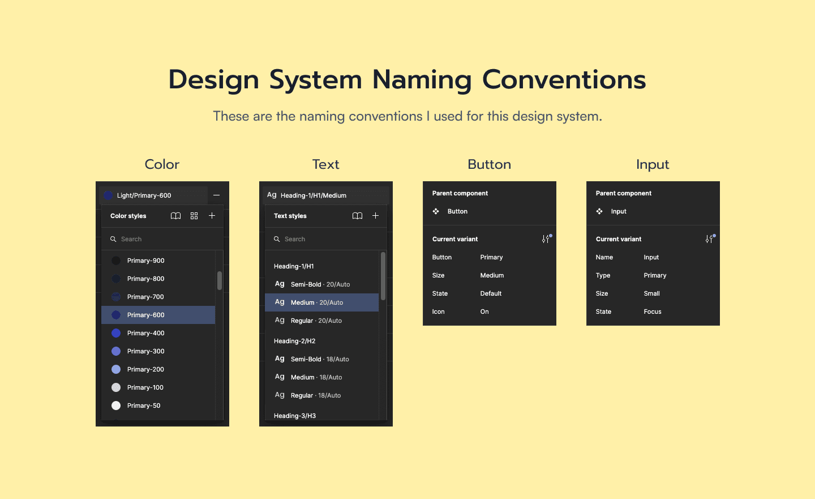Click the Heading-1/H1 group label
Image resolution: width=815 pixels, height=499 pixels.
pyautogui.click(x=294, y=266)
